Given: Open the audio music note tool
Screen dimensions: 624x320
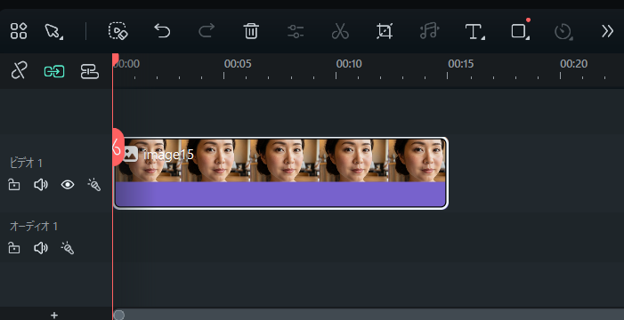Looking at the screenshot, I should click(x=429, y=30).
